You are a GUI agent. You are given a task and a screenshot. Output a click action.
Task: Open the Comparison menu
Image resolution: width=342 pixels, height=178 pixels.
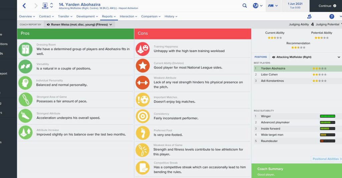tap(151, 16)
